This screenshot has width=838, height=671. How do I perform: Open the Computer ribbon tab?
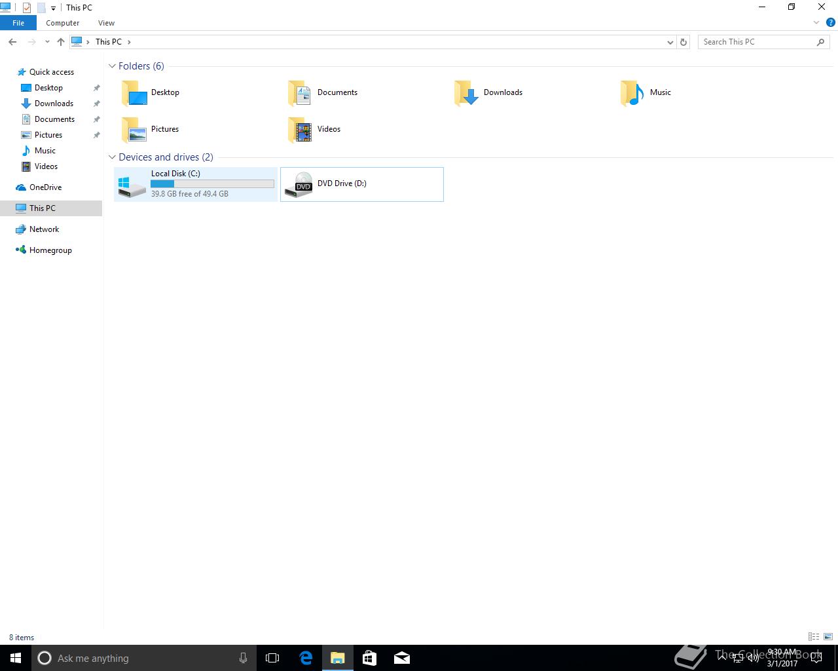pyautogui.click(x=63, y=23)
